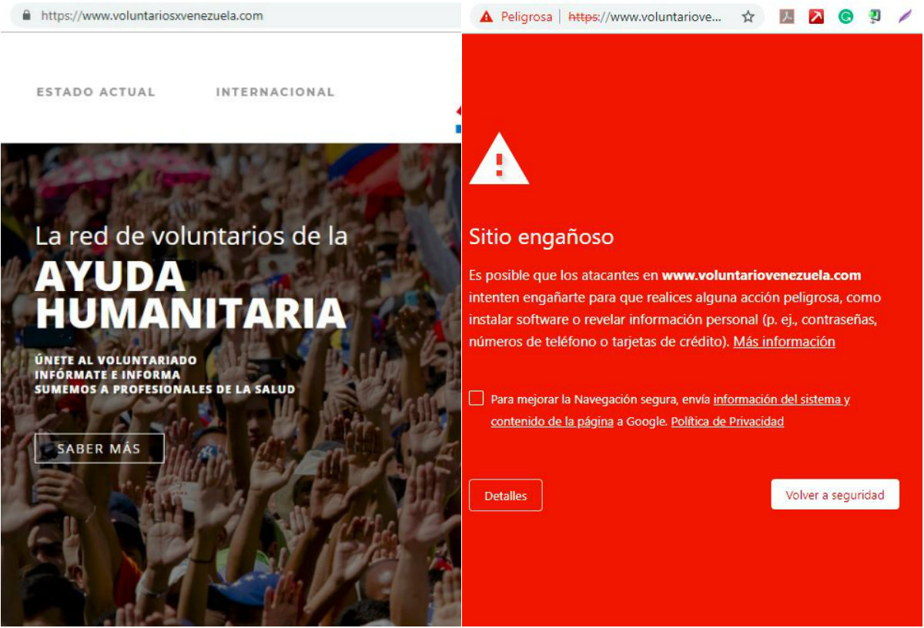Click the bookmark star icon in address bar
The width and height of the screenshot is (924, 628).
pos(748,16)
